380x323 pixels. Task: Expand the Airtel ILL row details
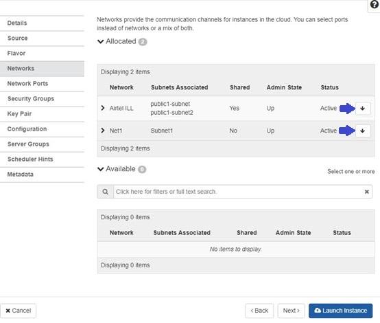(x=103, y=108)
